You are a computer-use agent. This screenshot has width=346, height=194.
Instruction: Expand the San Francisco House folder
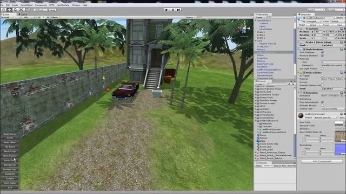(x=256, y=89)
